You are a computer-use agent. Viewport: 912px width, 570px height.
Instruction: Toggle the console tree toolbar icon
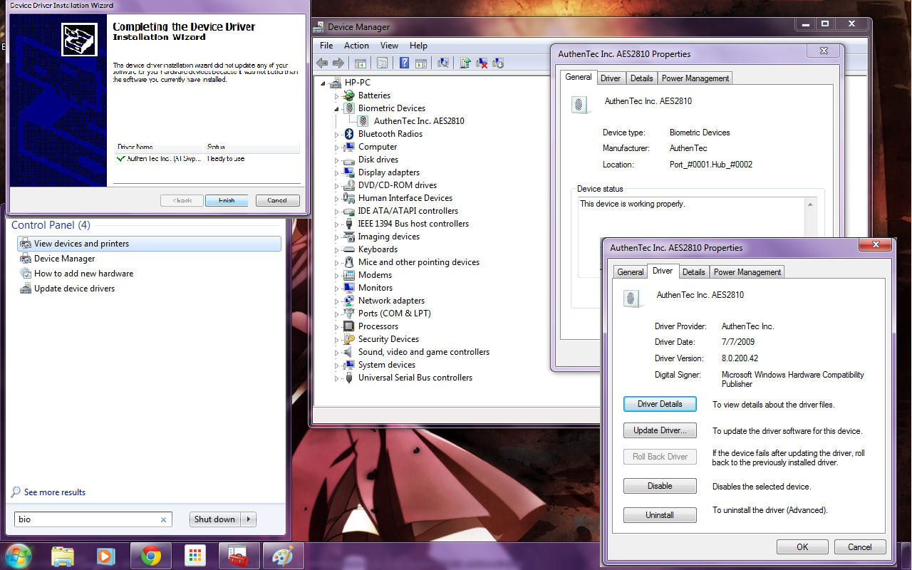(361, 63)
